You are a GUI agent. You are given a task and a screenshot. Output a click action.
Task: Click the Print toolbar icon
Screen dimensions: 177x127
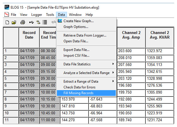[23, 22]
